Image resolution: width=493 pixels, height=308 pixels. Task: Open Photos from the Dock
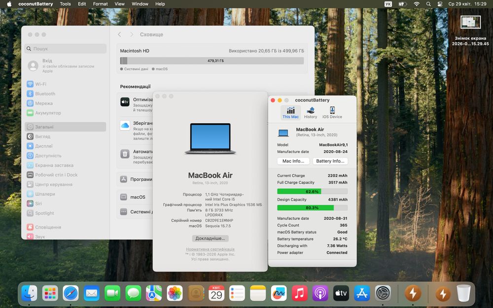(175, 293)
